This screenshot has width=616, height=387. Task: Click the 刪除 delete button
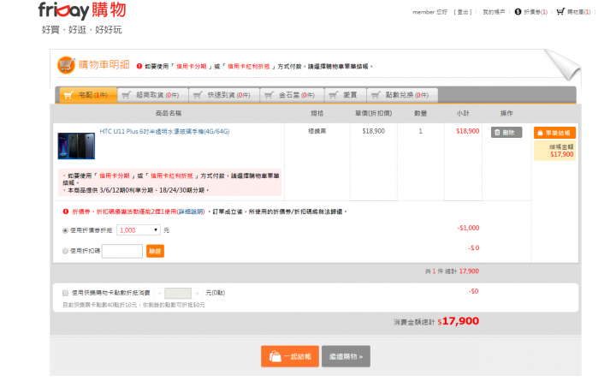point(506,133)
